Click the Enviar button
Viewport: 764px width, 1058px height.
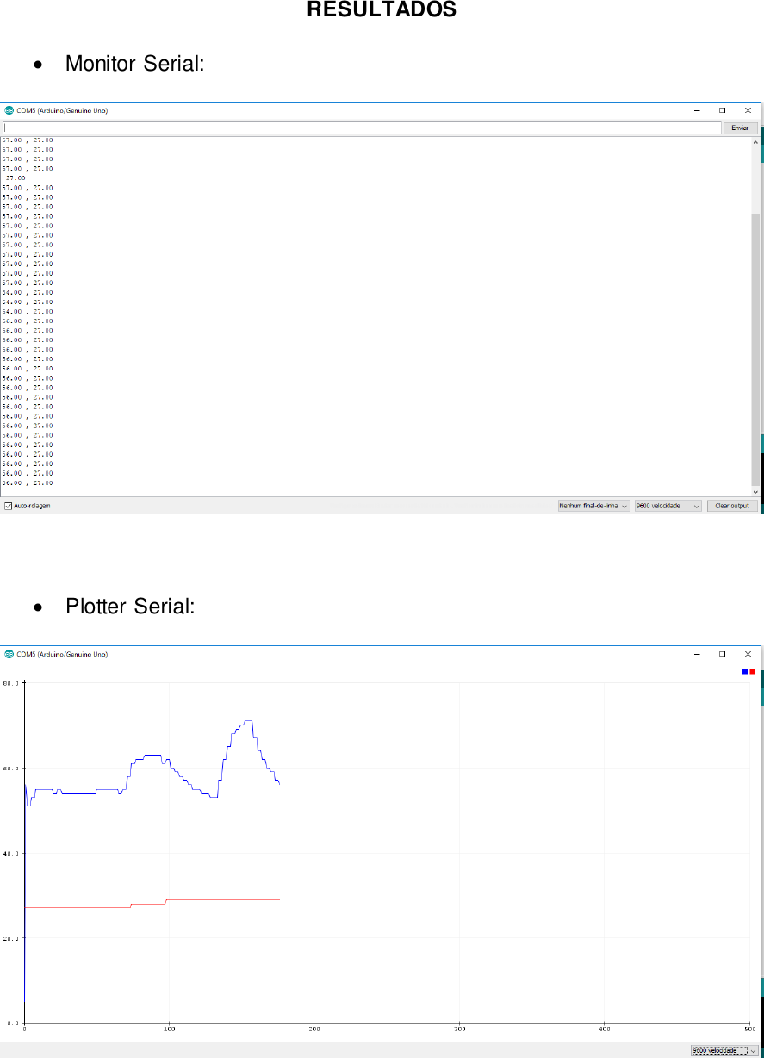click(740, 127)
